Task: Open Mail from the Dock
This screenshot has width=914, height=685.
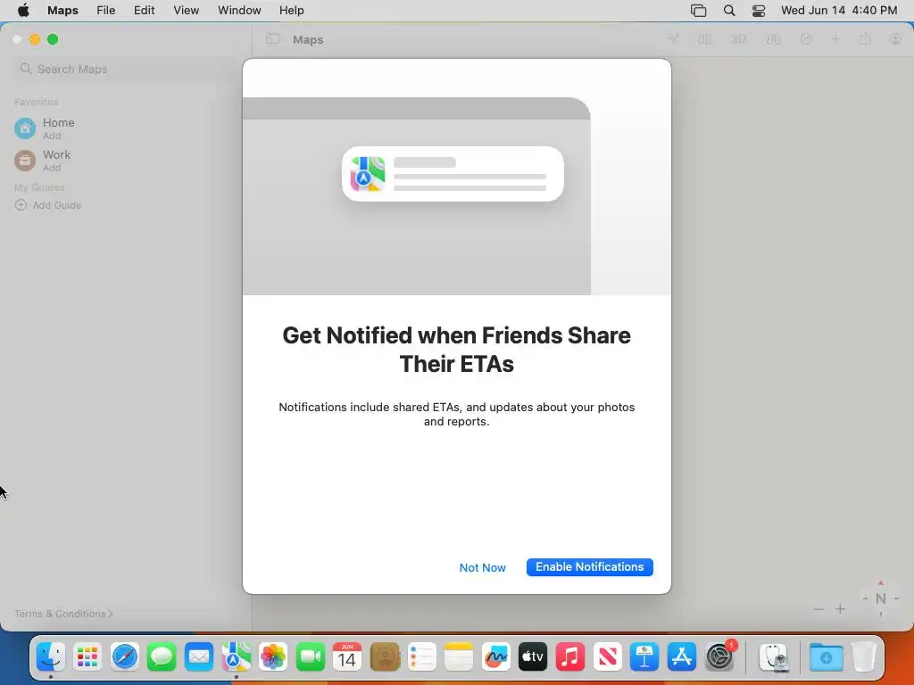Action: click(199, 657)
